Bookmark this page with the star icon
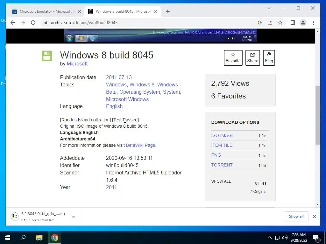 (280, 23)
